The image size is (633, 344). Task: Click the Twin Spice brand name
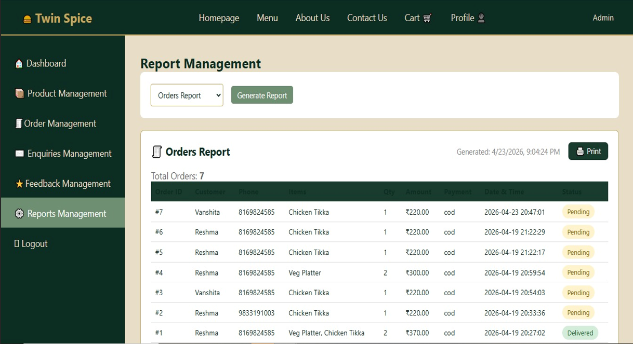63,19
